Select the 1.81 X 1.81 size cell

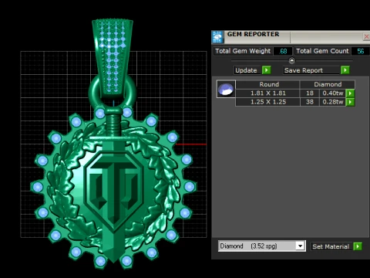(x=267, y=93)
